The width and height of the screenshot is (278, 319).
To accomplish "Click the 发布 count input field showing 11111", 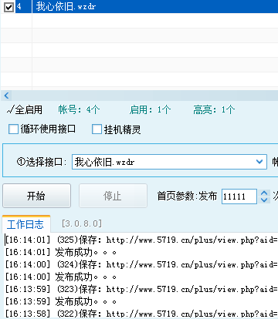I will 239,196.
